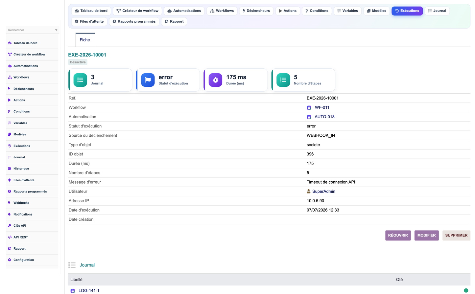
Task: Click the Journal count card icon
Action: [x=80, y=80]
